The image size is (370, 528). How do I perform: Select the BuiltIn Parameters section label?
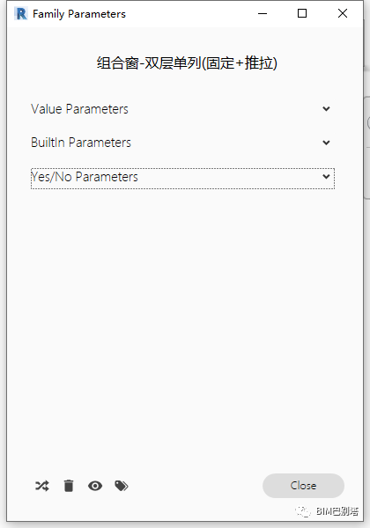pos(81,143)
